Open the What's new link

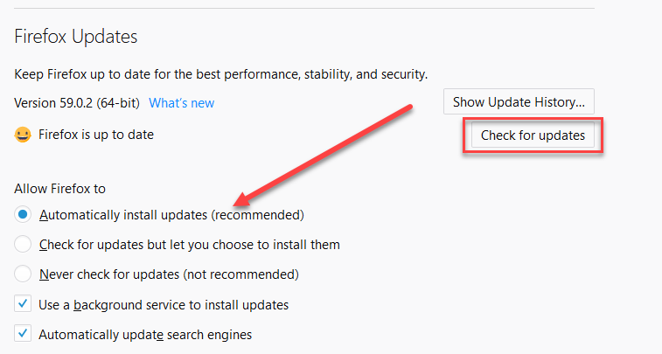182,103
